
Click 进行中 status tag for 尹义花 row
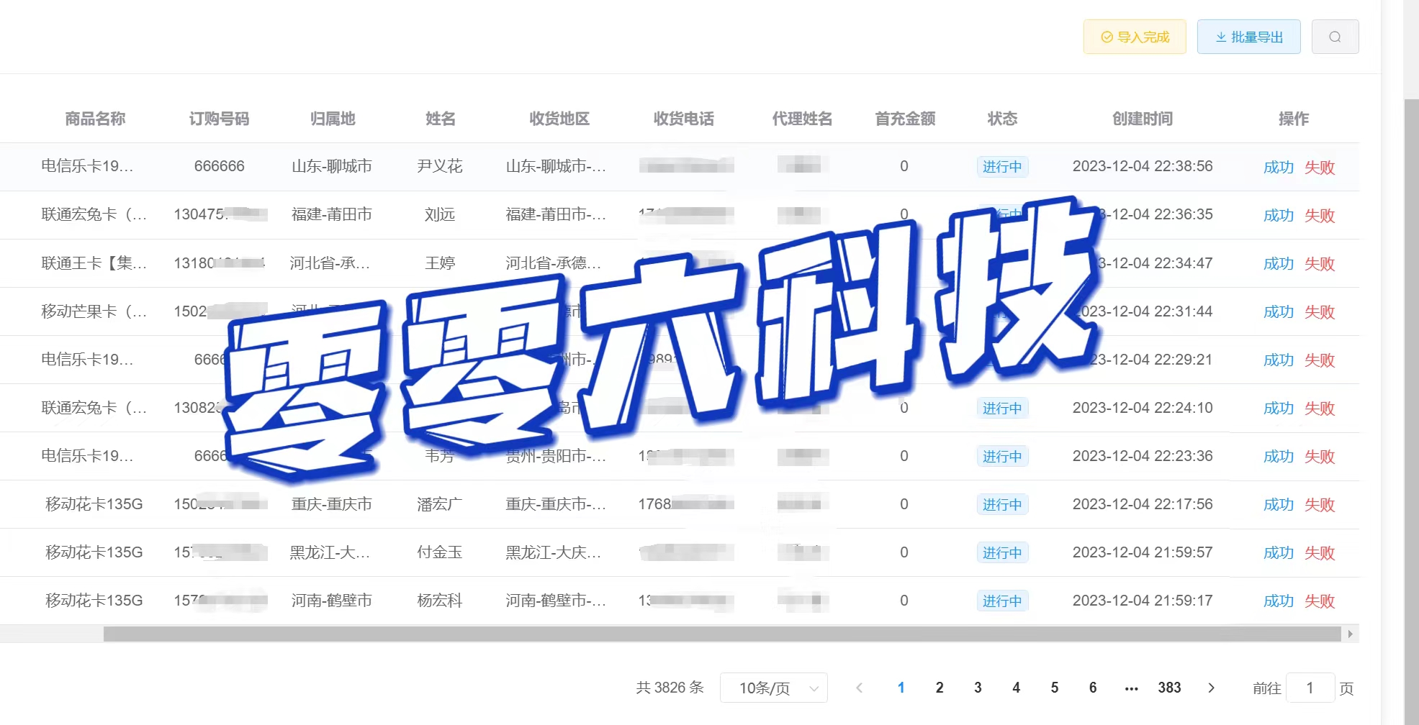point(1002,167)
